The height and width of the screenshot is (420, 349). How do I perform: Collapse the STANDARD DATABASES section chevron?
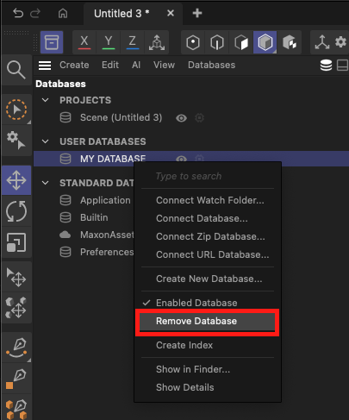(46, 183)
